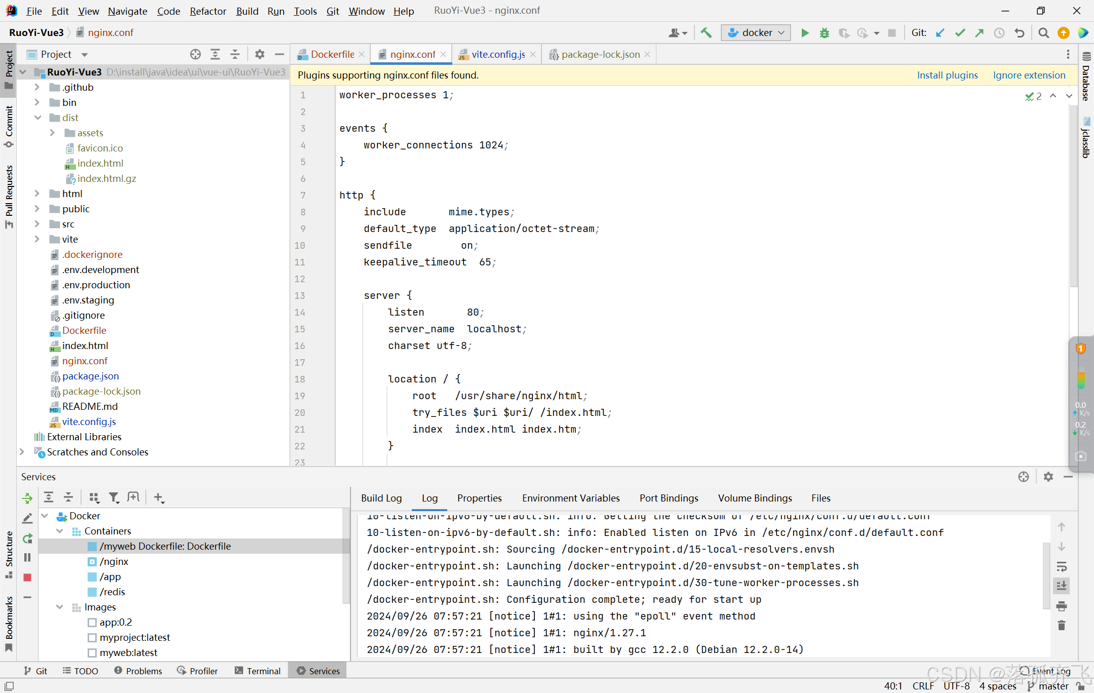Select the myweb:latest image
Image resolution: width=1094 pixels, height=693 pixels.
point(128,652)
